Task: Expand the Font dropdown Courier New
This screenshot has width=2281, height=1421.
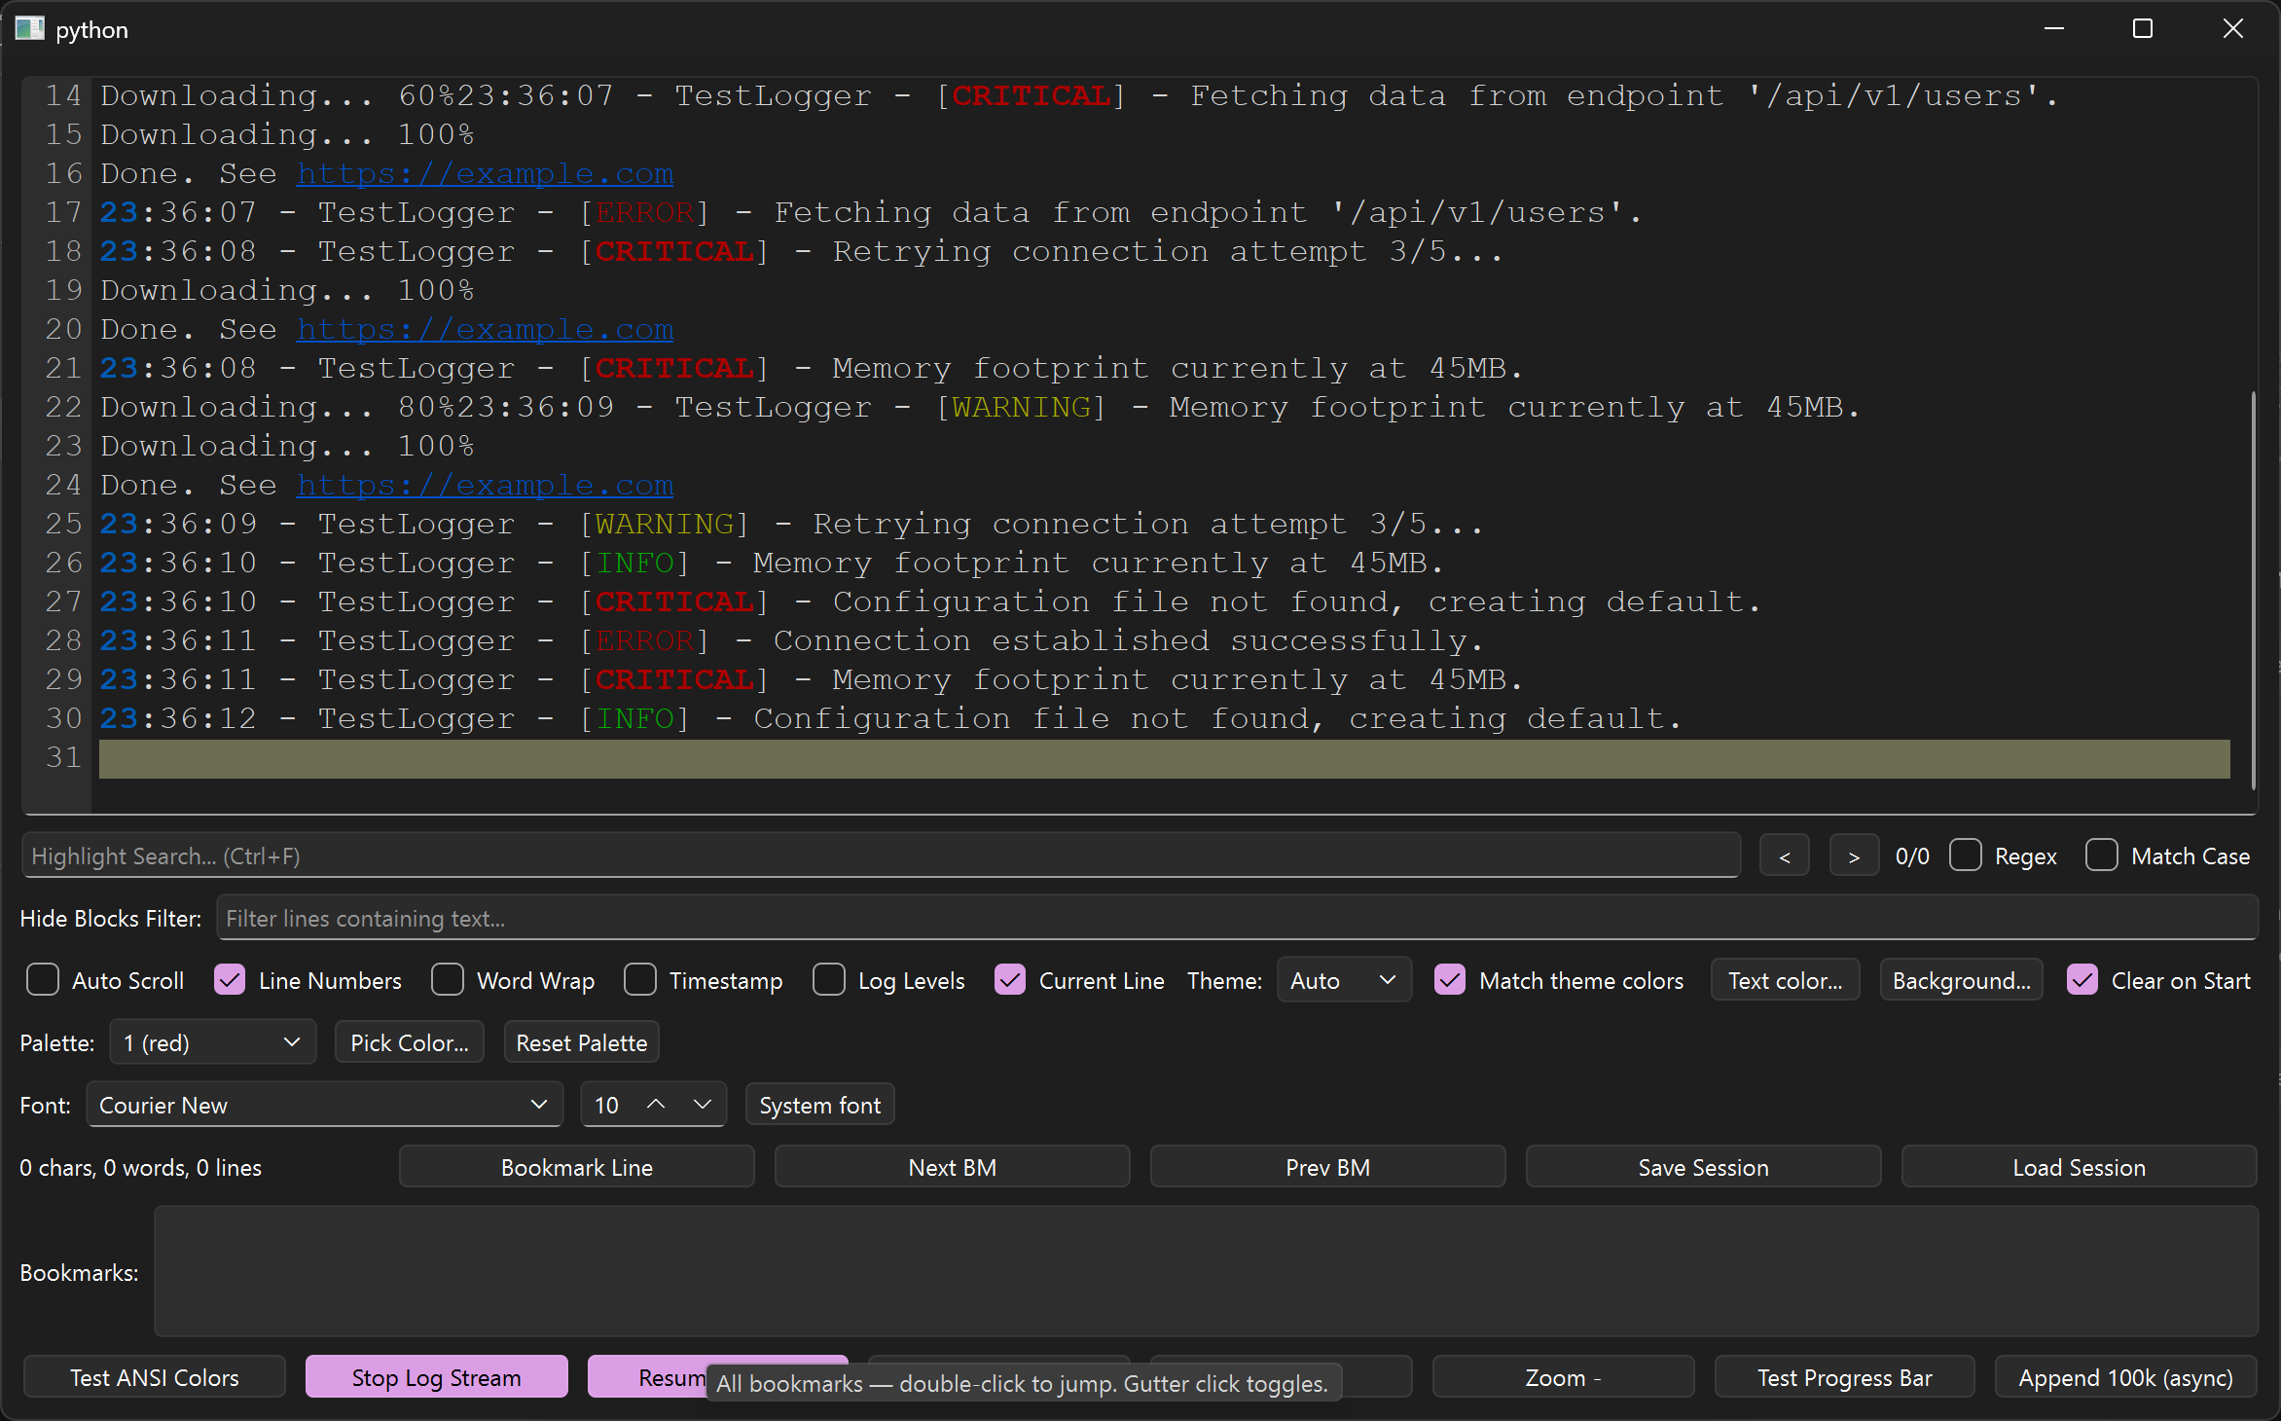Action: point(324,1105)
